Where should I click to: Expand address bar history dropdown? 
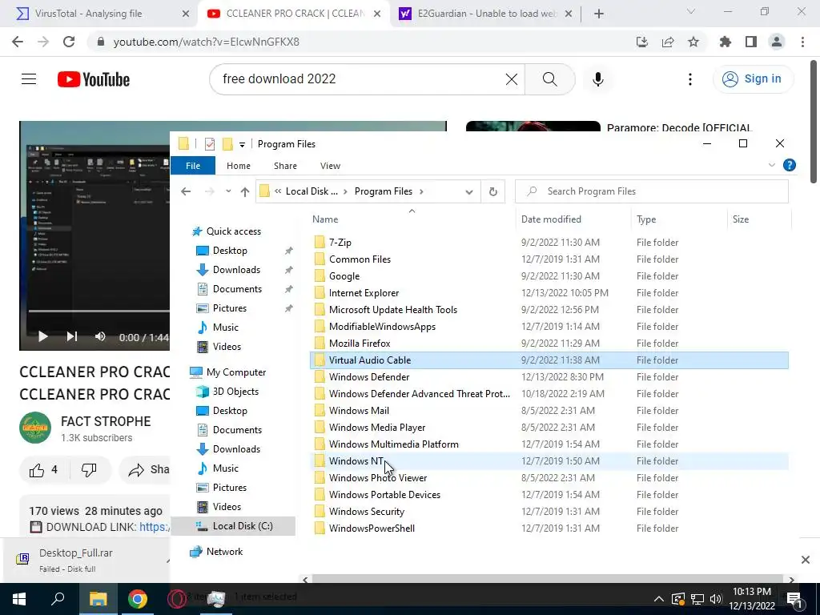click(469, 192)
